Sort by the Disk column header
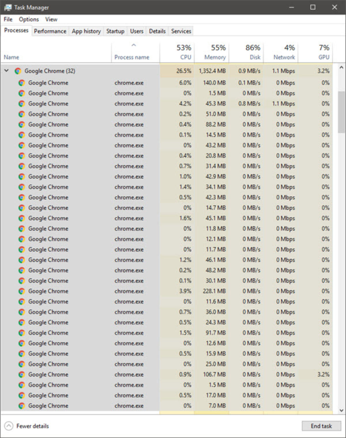Image resolution: width=346 pixels, height=438 pixels. click(x=246, y=52)
